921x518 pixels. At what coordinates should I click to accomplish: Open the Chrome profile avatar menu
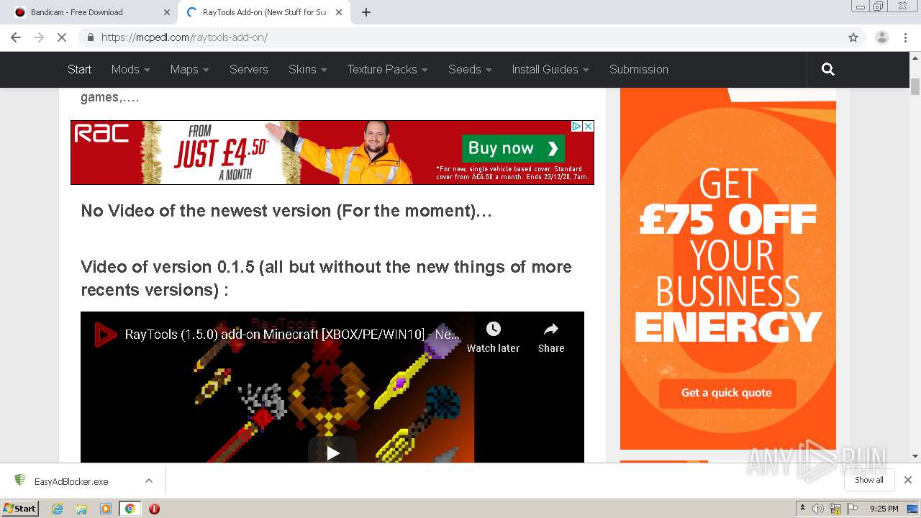click(881, 37)
